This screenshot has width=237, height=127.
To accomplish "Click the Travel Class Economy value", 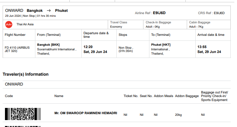I will click(x=116, y=27).
